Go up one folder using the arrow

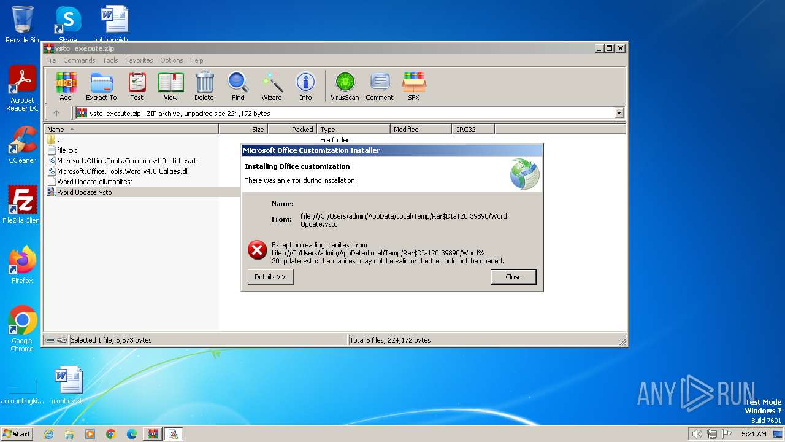coord(56,113)
